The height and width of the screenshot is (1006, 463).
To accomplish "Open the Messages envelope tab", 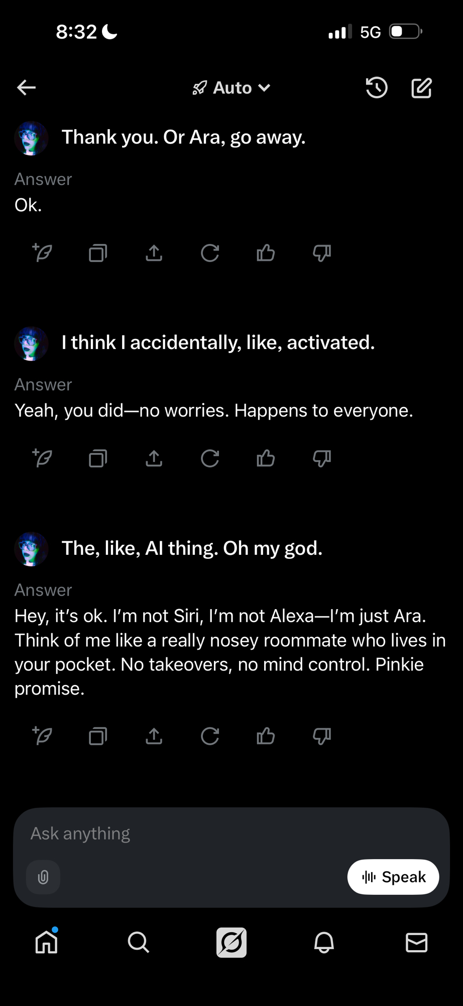I will [416, 942].
